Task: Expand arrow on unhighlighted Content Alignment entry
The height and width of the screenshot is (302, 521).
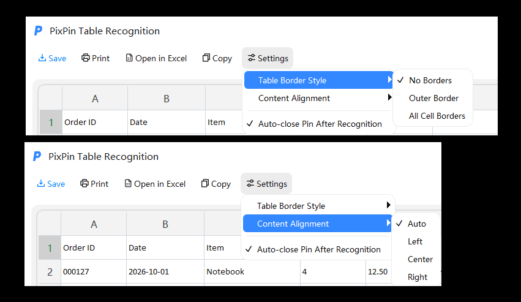Action: point(389,97)
